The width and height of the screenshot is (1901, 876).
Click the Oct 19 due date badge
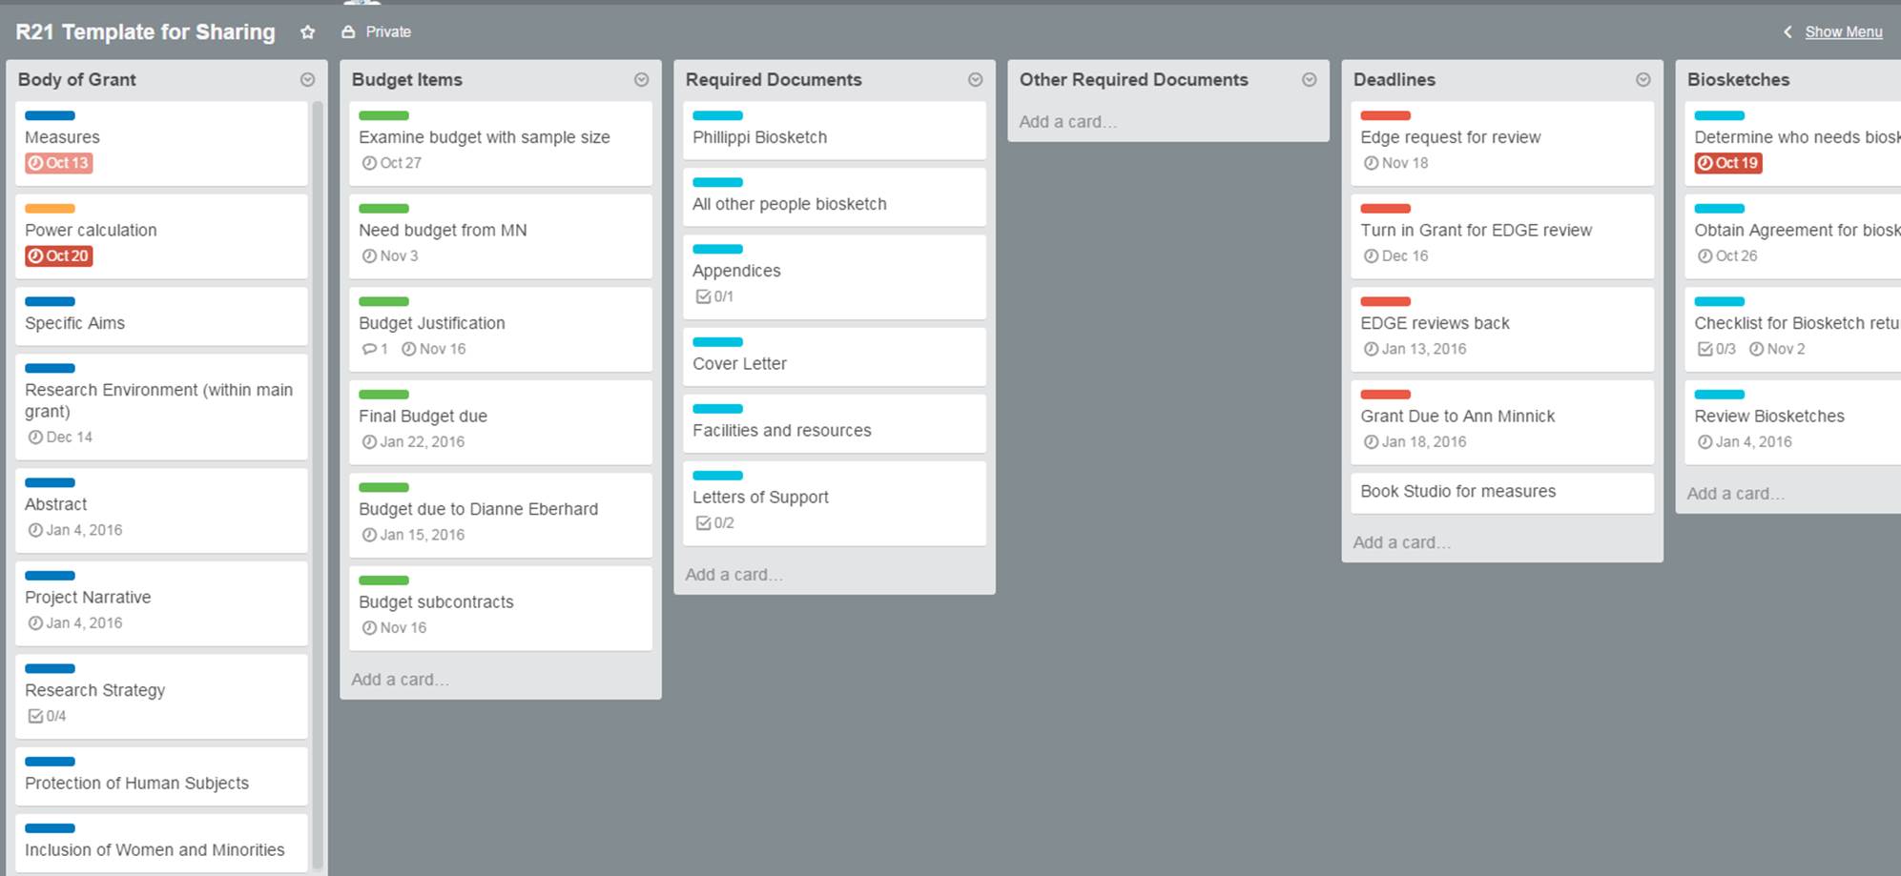pyautogui.click(x=1727, y=163)
